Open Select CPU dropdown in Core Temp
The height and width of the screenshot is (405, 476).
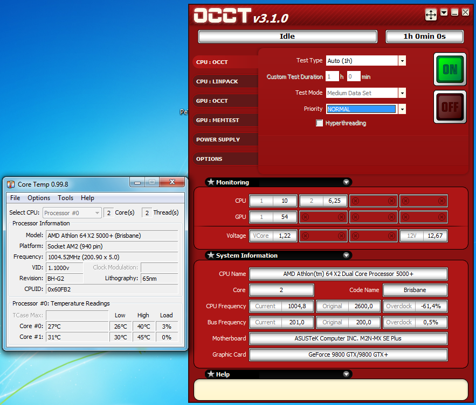point(72,213)
